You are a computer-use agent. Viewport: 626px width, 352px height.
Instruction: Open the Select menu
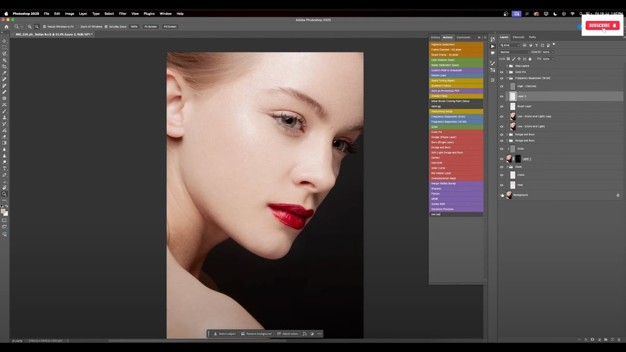point(109,14)
